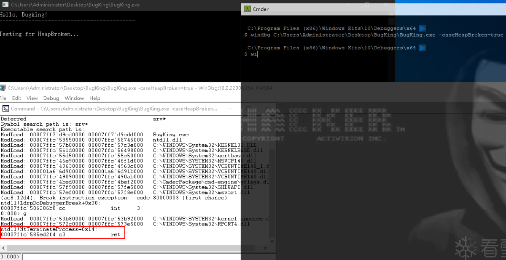Click 'Hello, Bugking!' in the console

pyautogui.click(x=24, y=14)
